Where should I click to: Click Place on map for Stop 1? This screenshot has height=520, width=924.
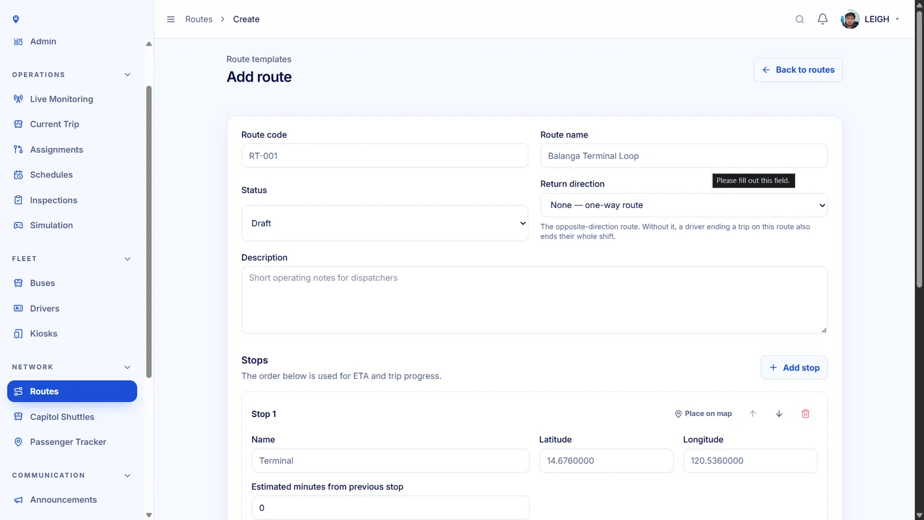tap(703, 414)
